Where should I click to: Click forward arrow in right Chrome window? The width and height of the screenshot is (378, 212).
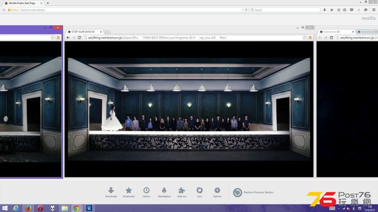pos(325,37)
